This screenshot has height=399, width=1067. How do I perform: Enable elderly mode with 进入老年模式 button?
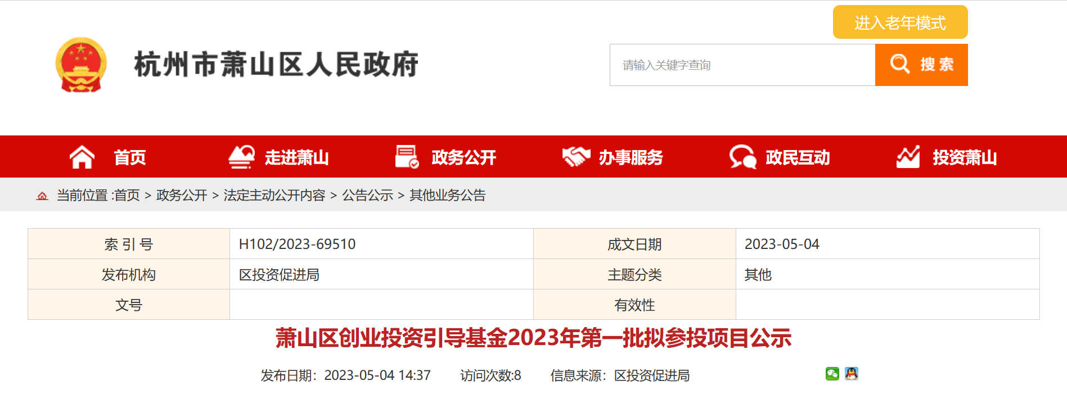[900, 22]
